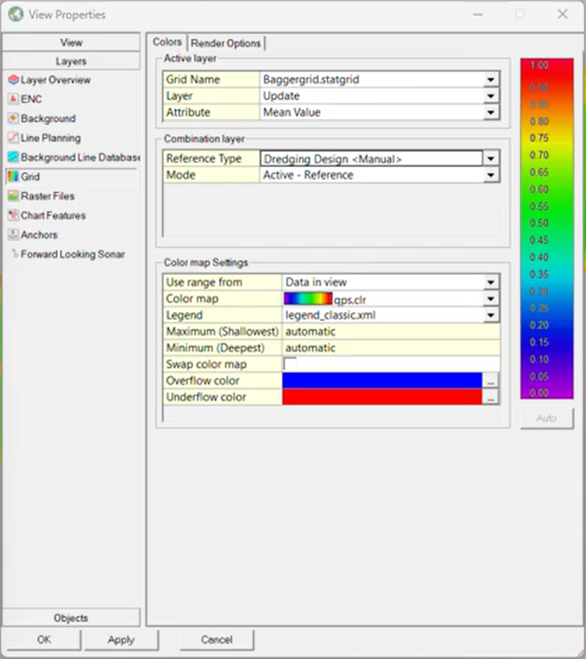Click the Cancel button

click(217, 639)
